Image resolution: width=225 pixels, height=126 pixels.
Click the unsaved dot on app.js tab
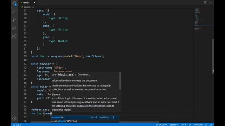click(x=34, y=2)
